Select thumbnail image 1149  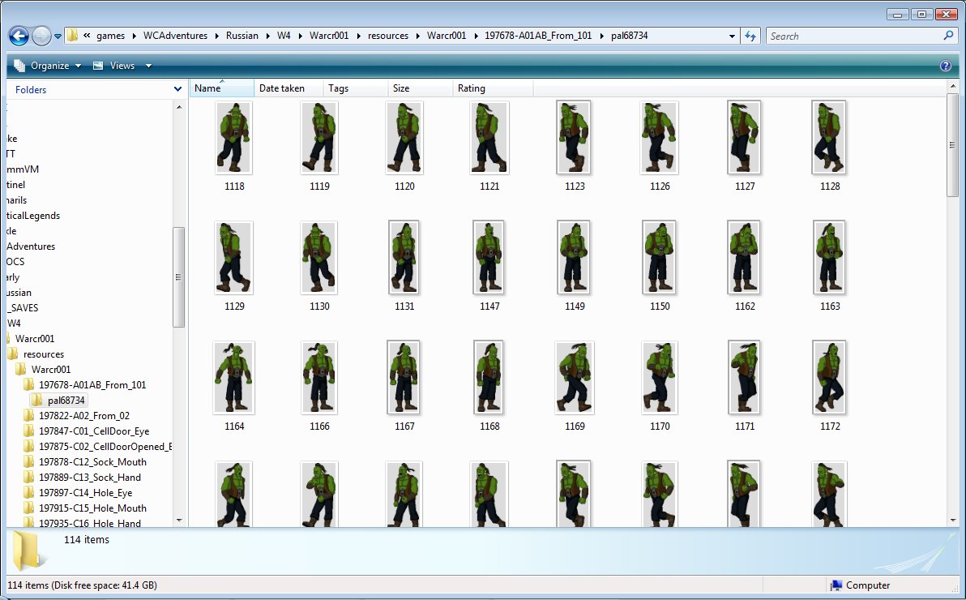tap(575, 258)
